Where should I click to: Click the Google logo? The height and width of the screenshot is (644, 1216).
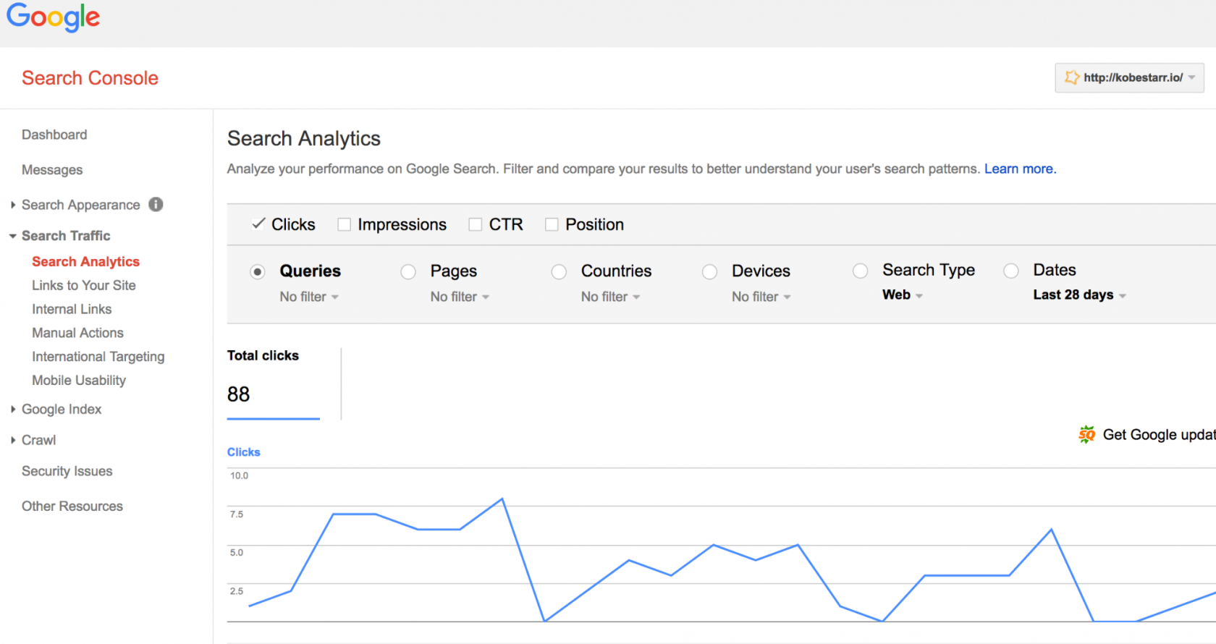54,17
